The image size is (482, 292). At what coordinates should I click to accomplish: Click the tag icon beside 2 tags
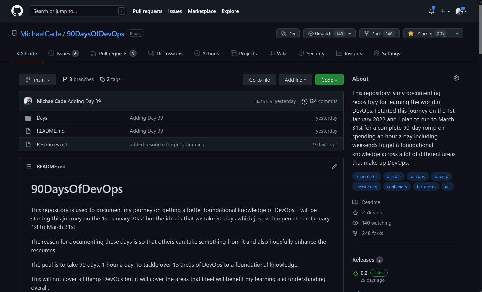tap(102, 79)
